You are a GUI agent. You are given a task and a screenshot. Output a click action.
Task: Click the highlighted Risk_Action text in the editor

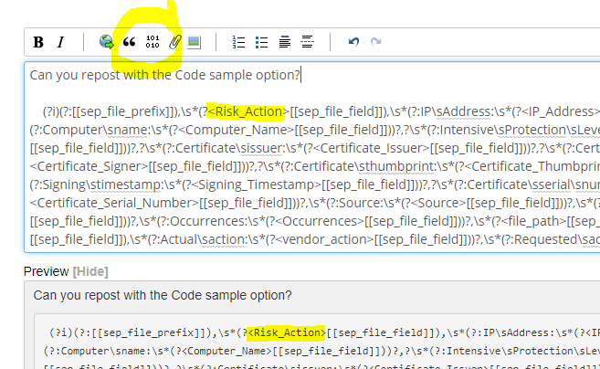tap(247, 112)
